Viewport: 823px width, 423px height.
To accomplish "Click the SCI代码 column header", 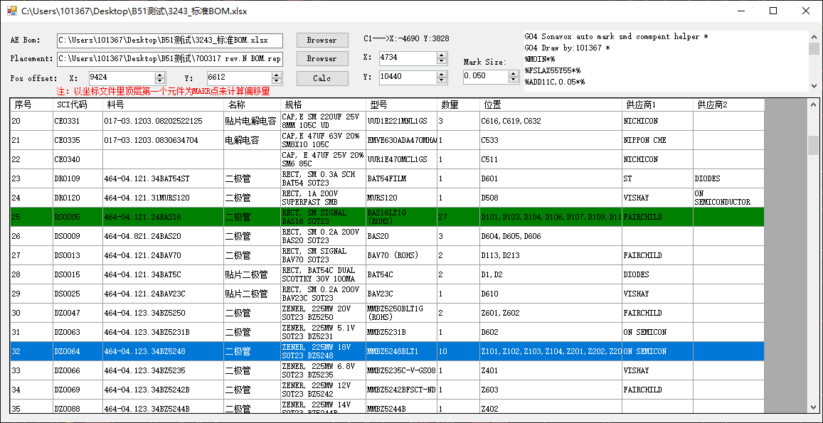I will click(x=78, y=105).
